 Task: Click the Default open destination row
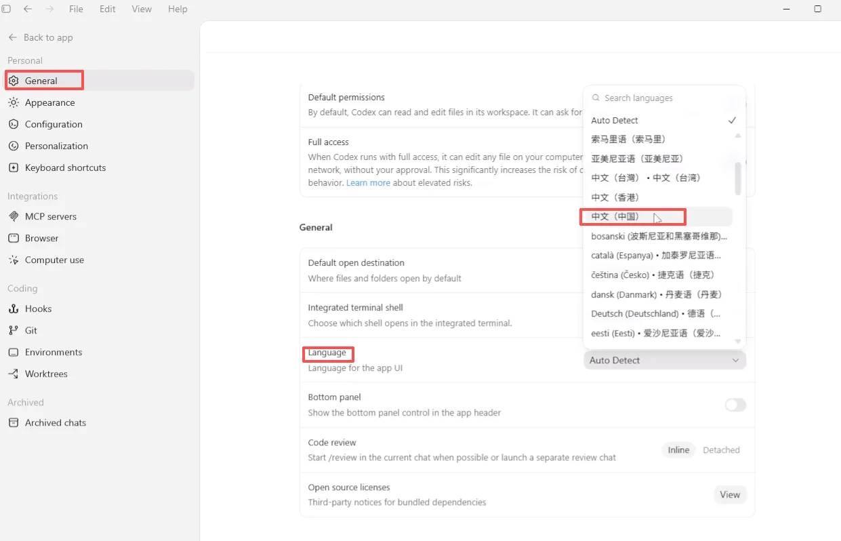click(527, 270)
